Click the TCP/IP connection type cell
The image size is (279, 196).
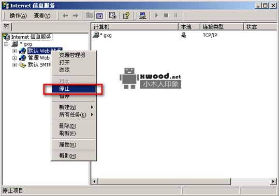tap(210, 35)
